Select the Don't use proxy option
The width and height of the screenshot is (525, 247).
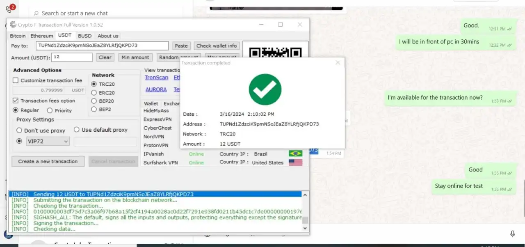19,130
